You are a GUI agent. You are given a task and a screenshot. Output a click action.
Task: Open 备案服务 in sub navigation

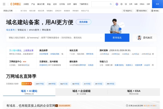pyautogui.click(x=67, y=11)
